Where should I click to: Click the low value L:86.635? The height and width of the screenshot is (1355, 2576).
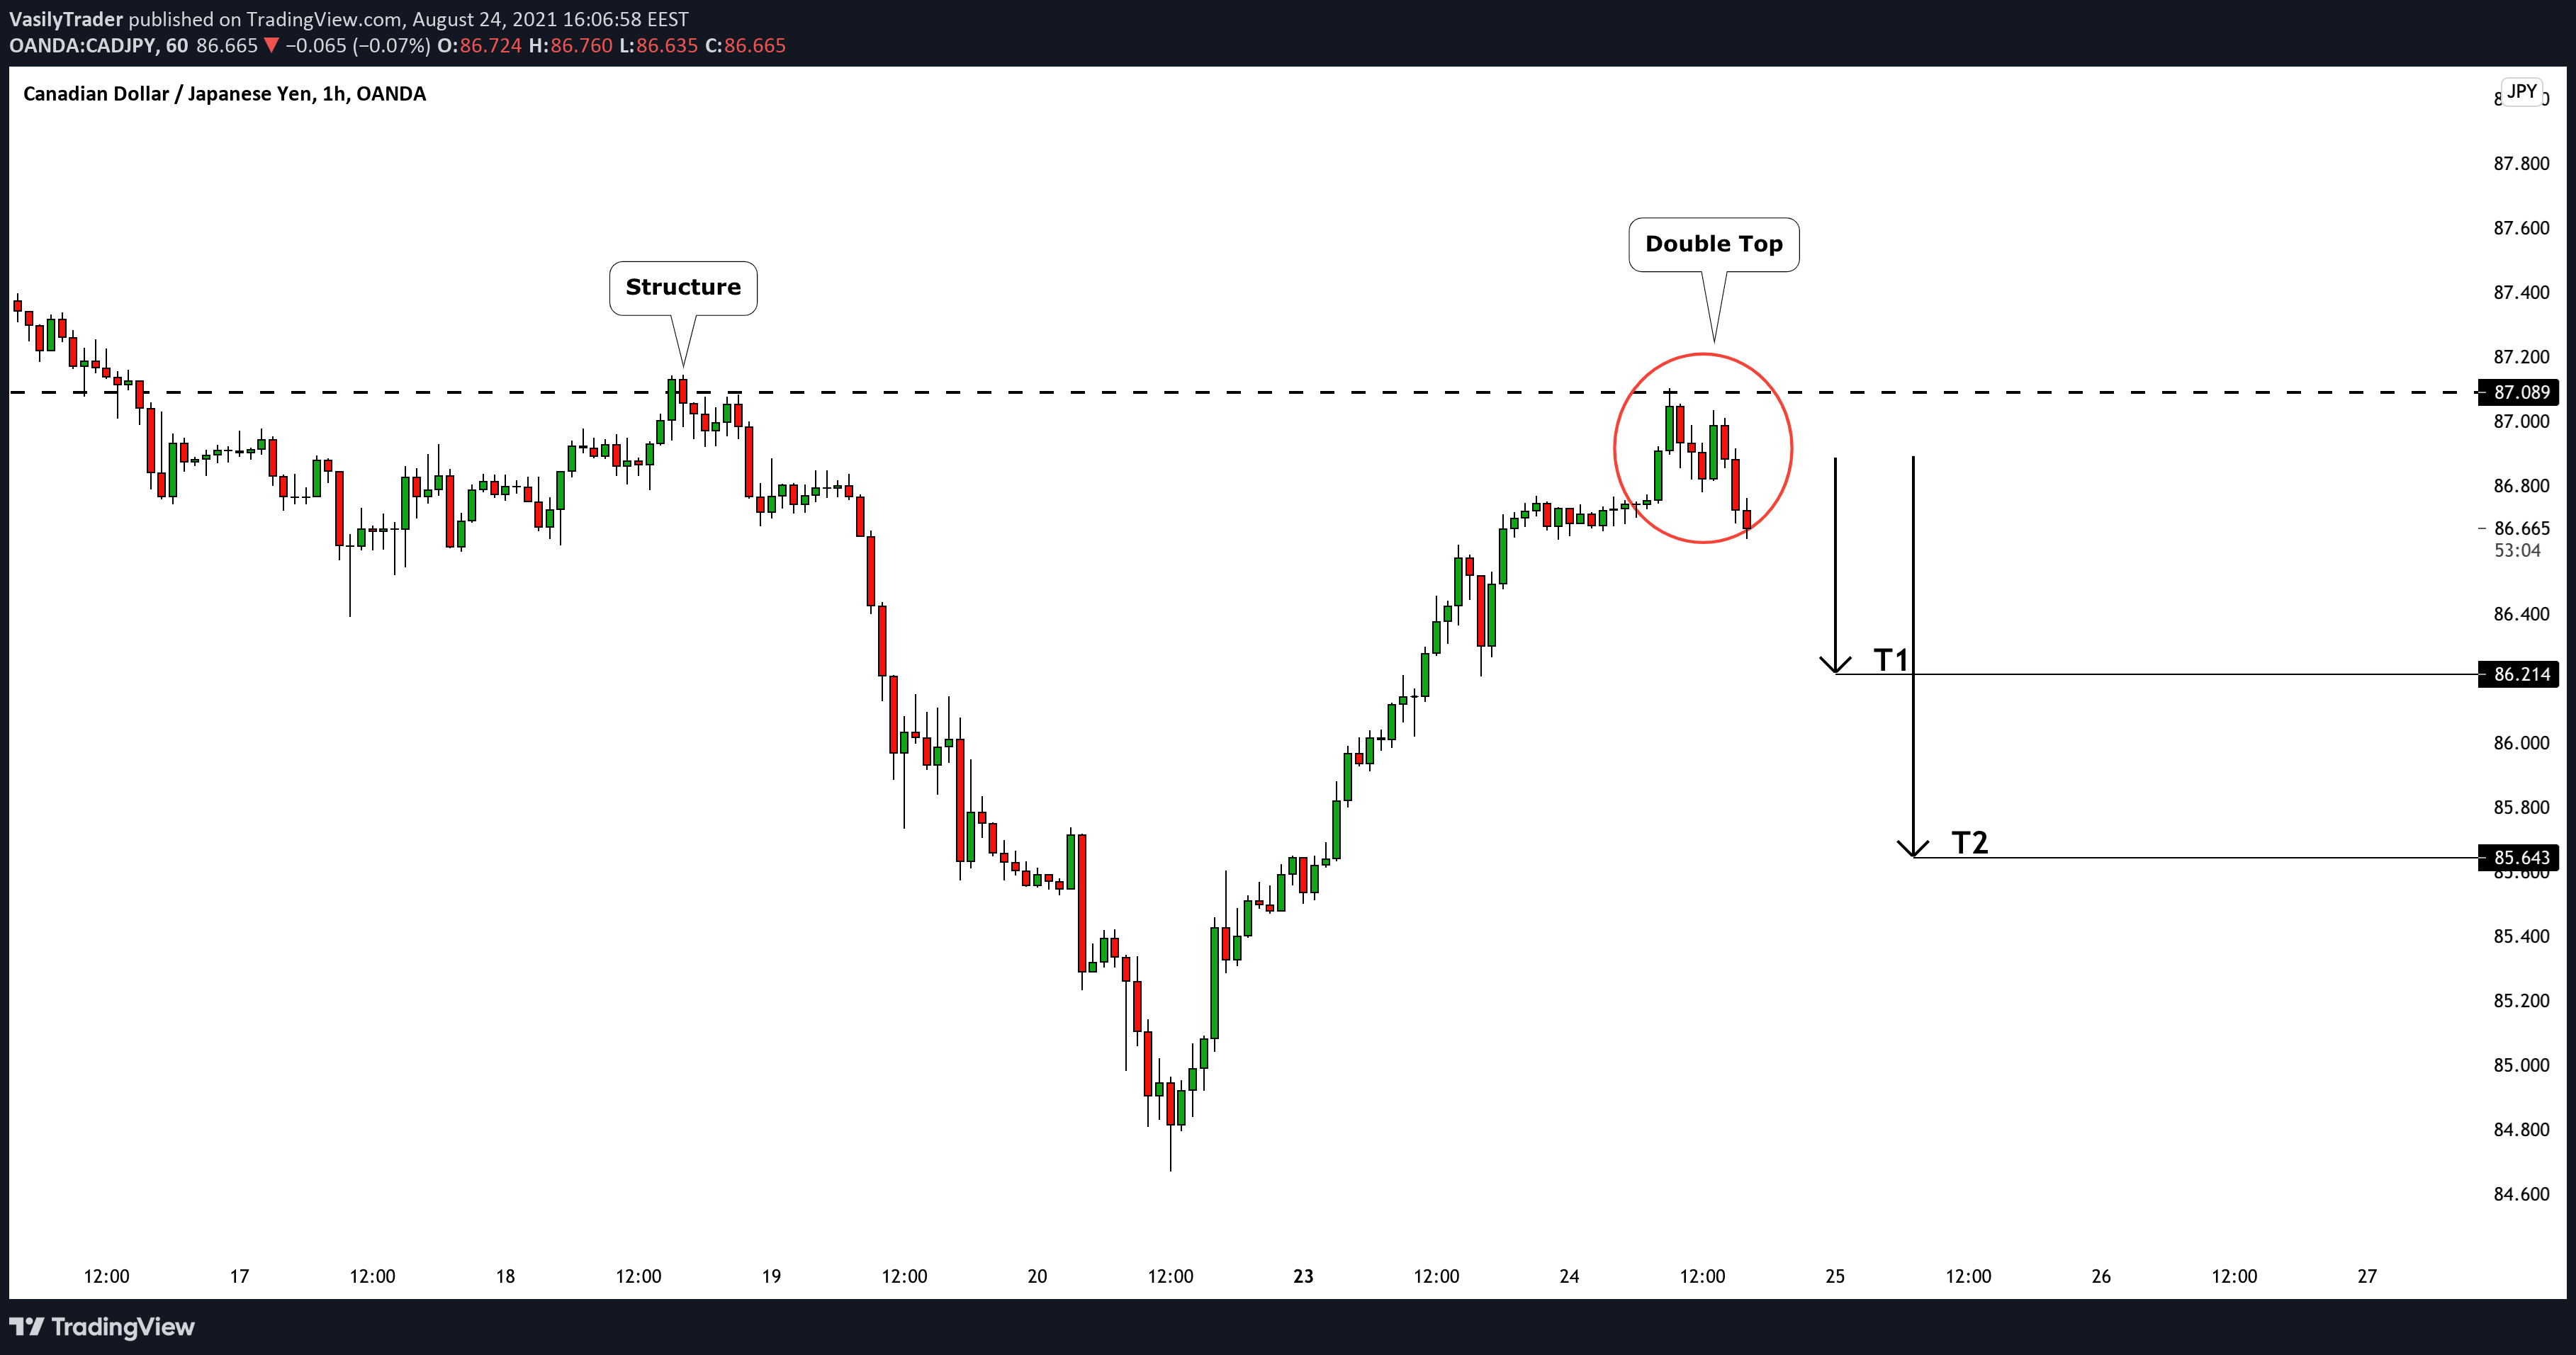pos(658,46)
